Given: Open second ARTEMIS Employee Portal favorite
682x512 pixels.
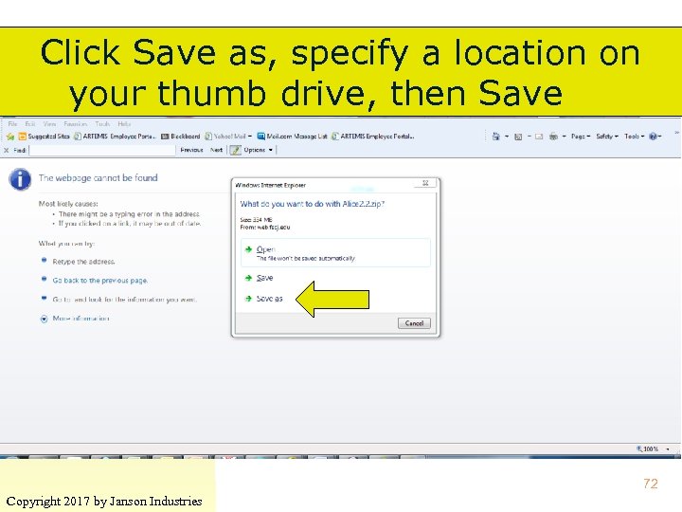Looking at the screenshot, I should coord(373,137).
